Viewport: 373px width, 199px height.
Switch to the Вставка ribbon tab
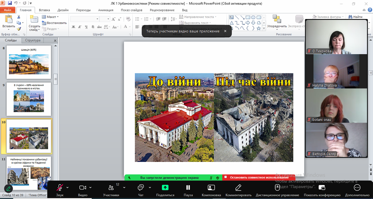point(44,10)
